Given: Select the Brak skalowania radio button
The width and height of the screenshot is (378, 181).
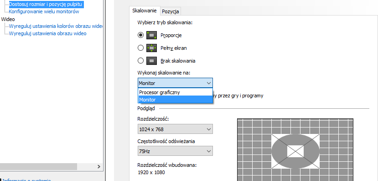Looking at the screenshot, I should [140, 61].
